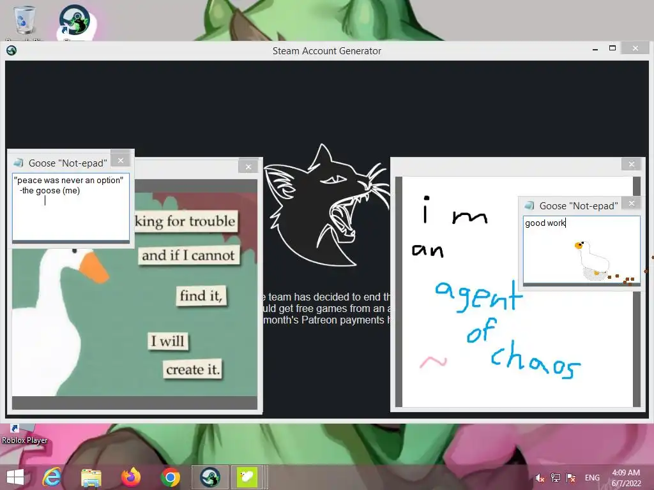Close the "good work" Not-epad window
The image size is (654, 490).
(632, 204)
